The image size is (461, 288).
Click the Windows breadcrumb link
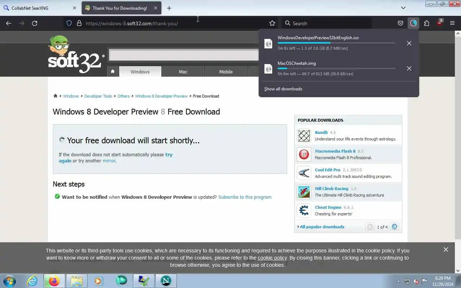pyautogui.click(x=71, y=96)
